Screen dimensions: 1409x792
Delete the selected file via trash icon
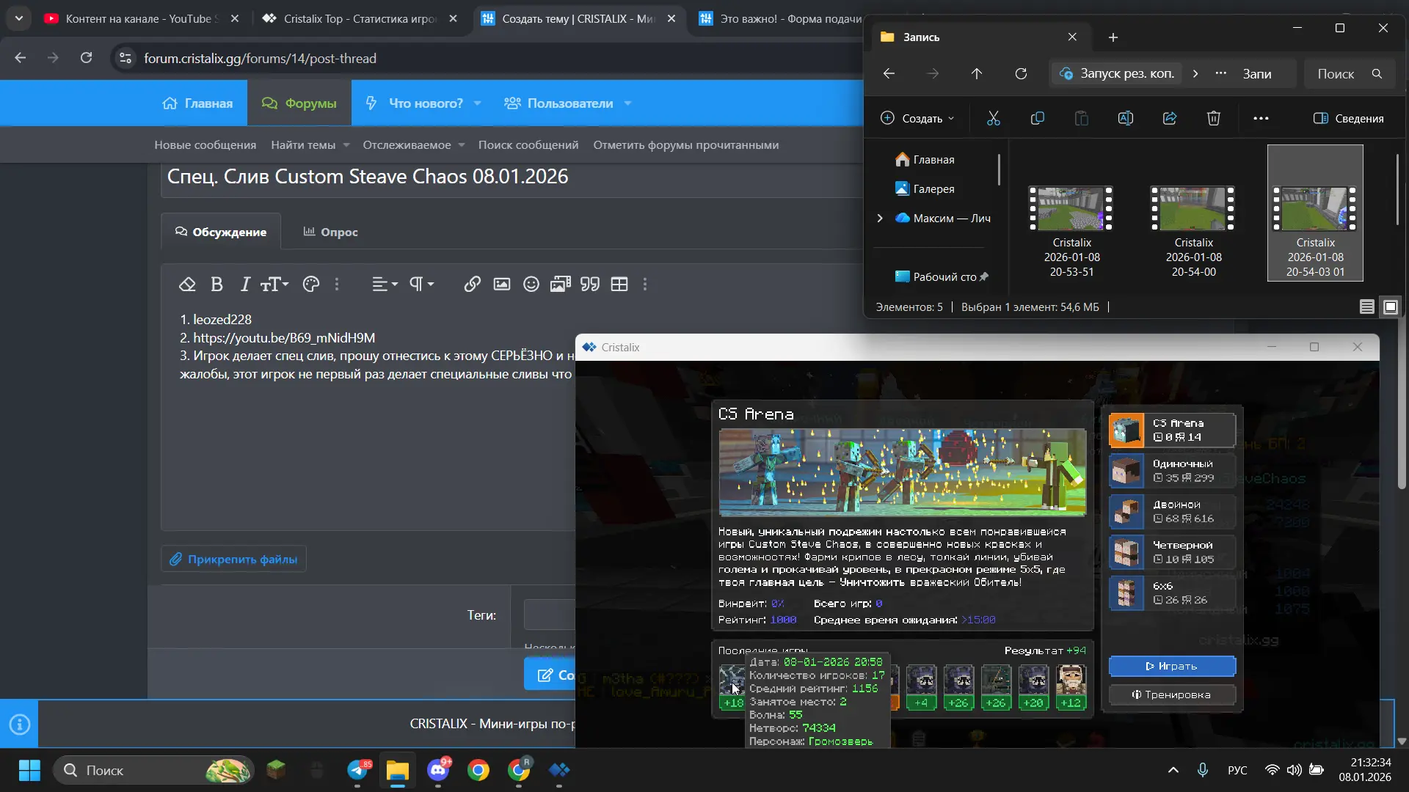click(1214, 118)
